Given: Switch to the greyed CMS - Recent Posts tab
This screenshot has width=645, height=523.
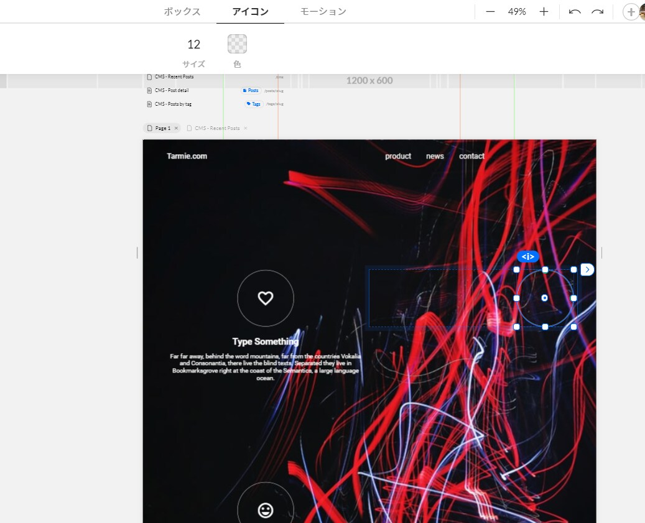Looking at the screenshot, I should tap(217, 128).
